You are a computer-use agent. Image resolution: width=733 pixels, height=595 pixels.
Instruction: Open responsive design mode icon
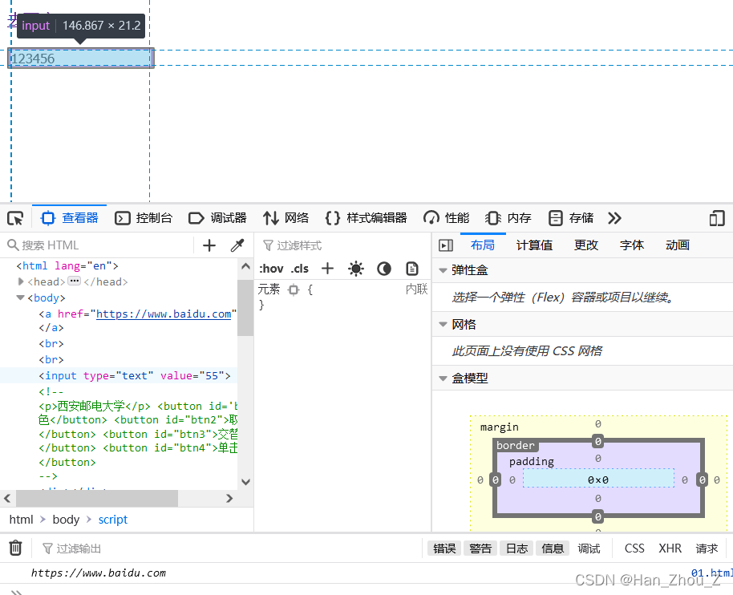pos(717,218)
